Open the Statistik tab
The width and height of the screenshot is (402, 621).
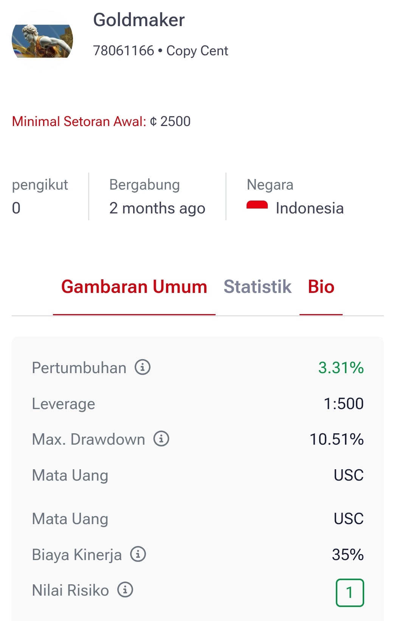tap(258, 287)
